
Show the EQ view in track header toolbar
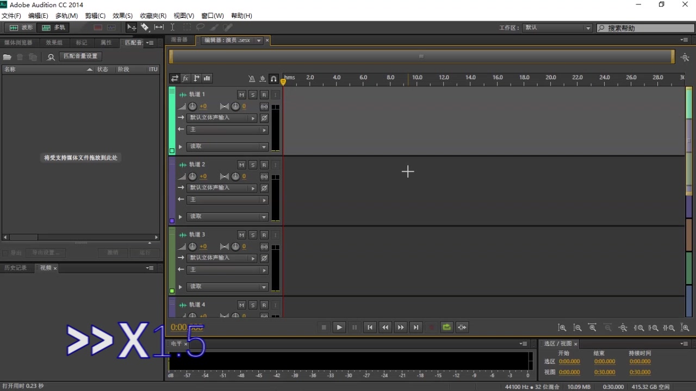point(207,78)
